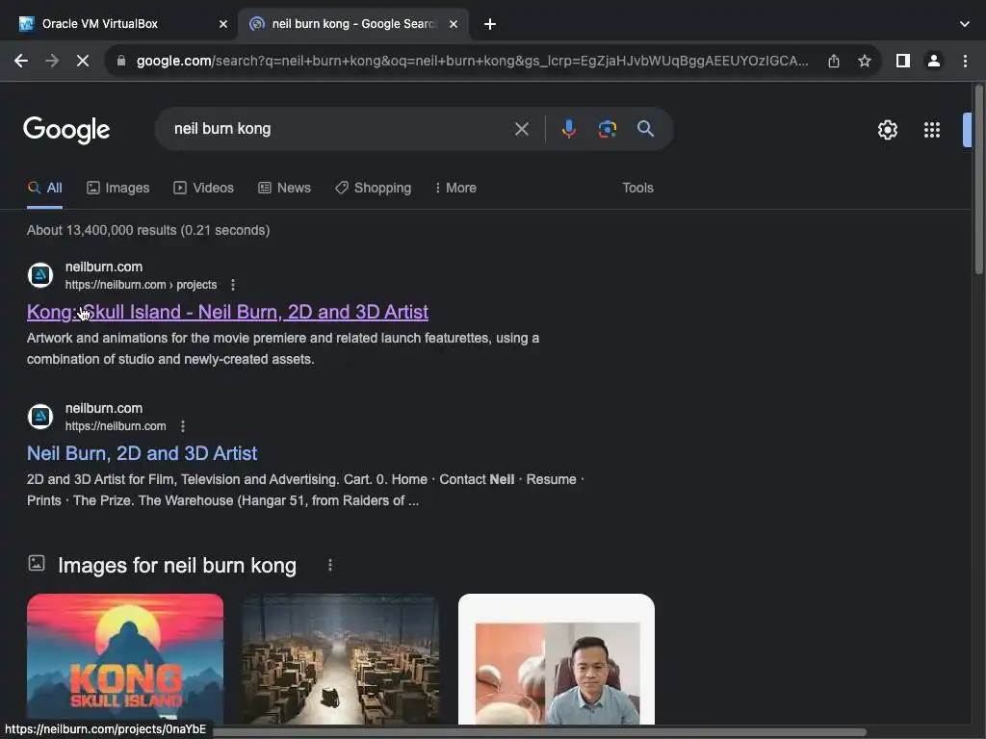Click the Images for neil burn kong heading
The image size is (986, 739).
[177, 566]
